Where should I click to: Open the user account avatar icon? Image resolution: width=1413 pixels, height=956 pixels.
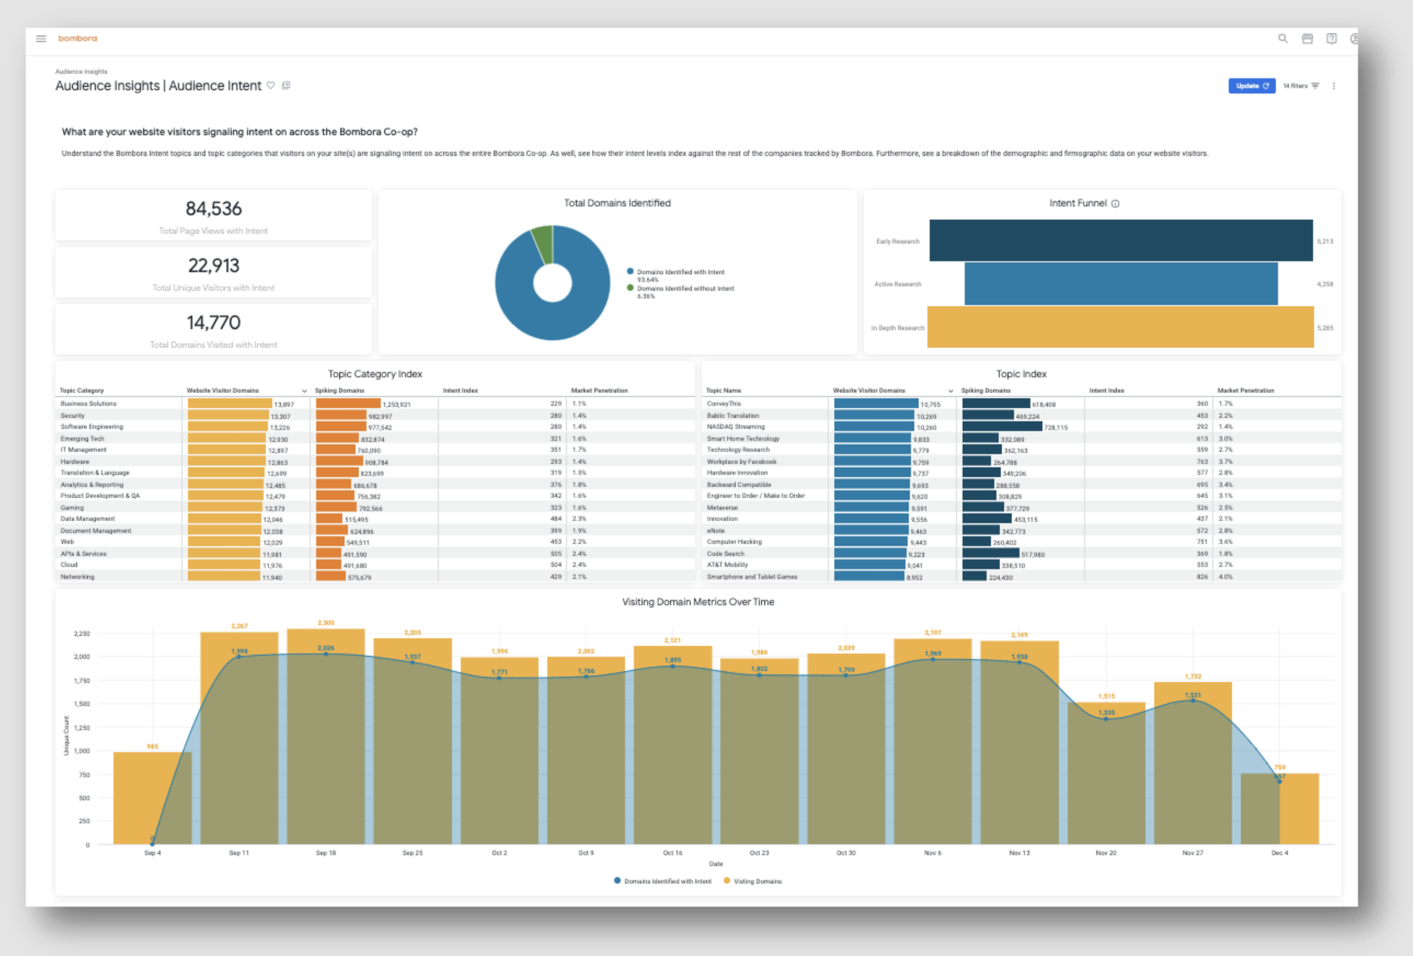coord(1353,39)
